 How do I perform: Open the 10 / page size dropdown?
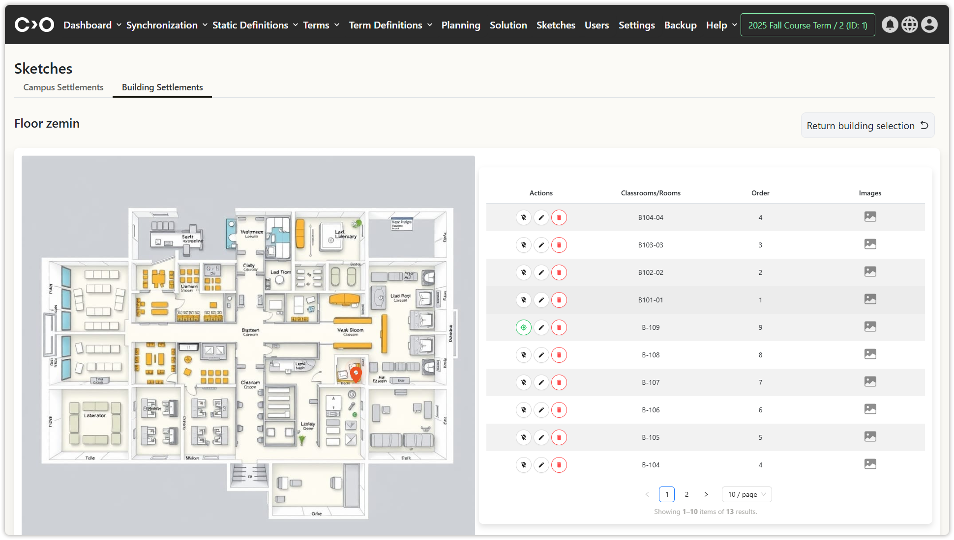[x=746, y=494]
